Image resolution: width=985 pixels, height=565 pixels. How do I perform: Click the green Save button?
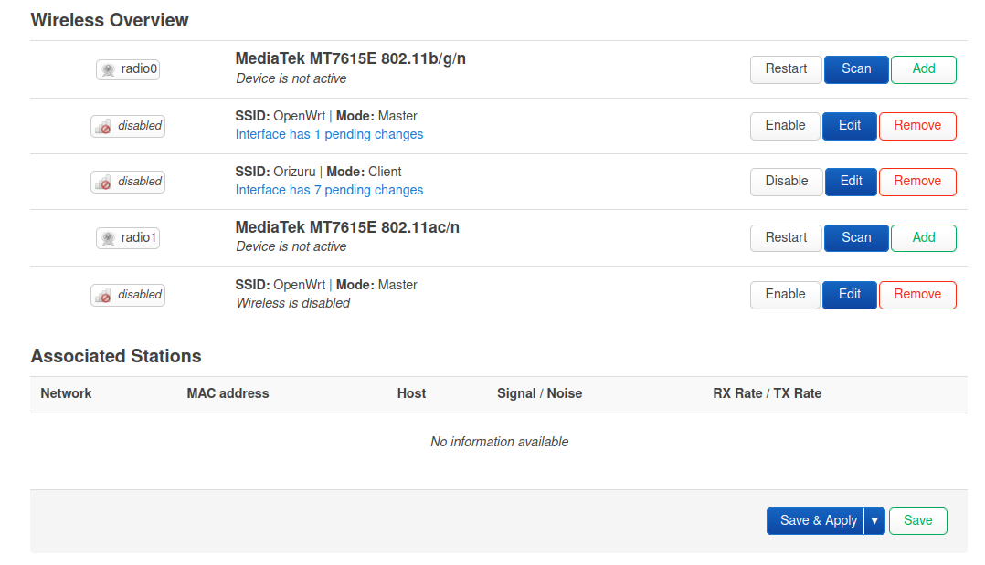(917, 521)
